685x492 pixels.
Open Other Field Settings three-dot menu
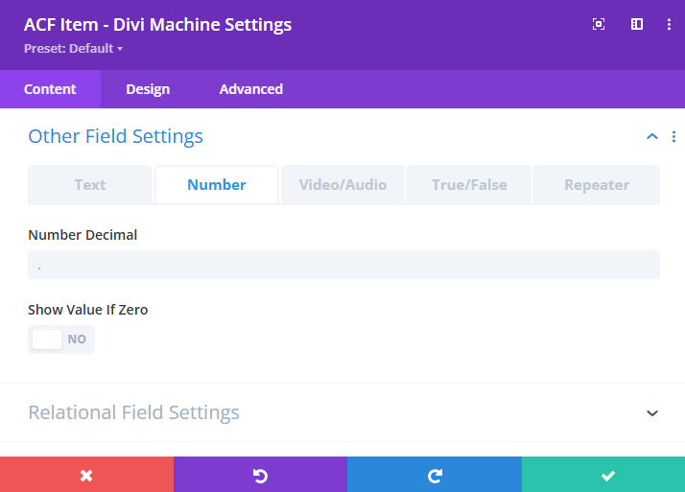coord(673,136)
